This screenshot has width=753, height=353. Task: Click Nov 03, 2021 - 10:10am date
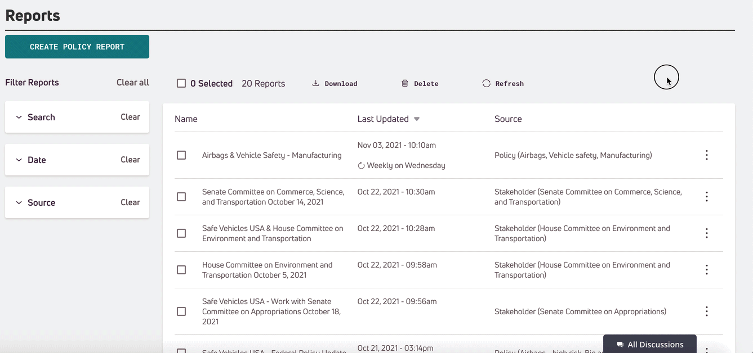[x=396, y=145]
